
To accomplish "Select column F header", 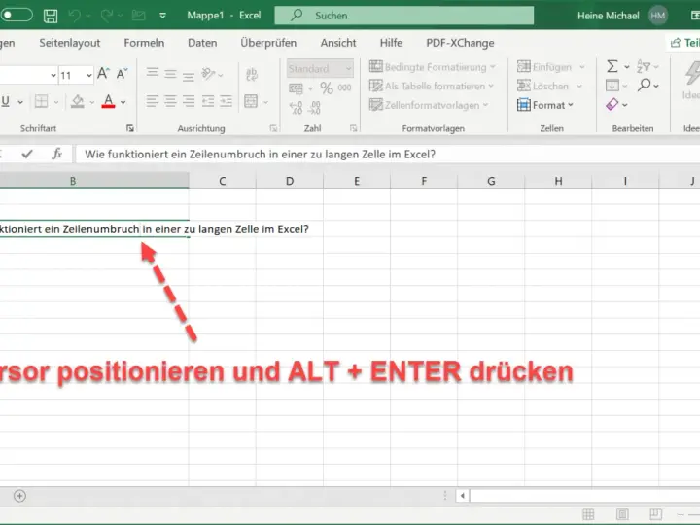I will 424,181.
